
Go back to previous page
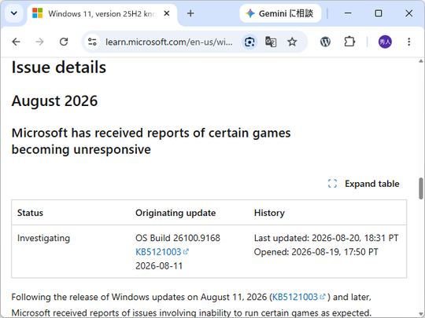pyautogui.click(x=17, y=42)
